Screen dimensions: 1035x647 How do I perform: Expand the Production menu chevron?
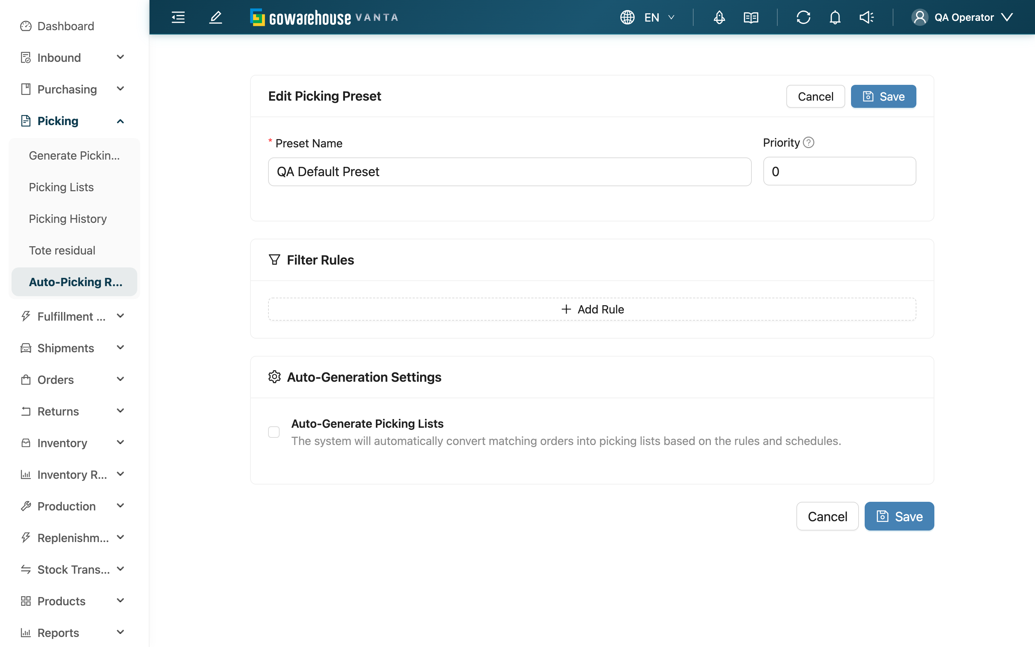[x=120, y=506]
